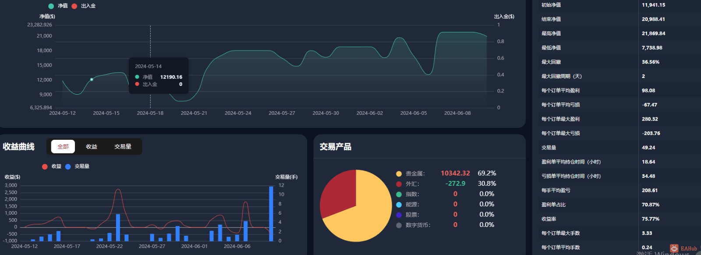Toggle the 出入金 series in the legend
701x255 pixels.
pyautogui.click(x=83, y=6)
